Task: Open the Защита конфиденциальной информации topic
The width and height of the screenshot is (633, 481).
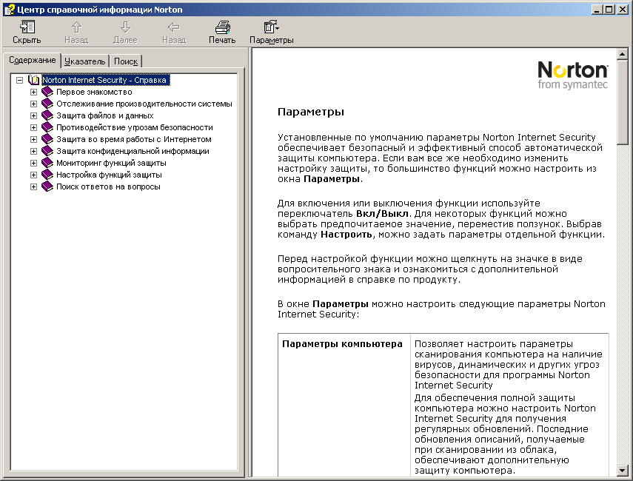Action: pyautogui.click(x=133, y=151)
